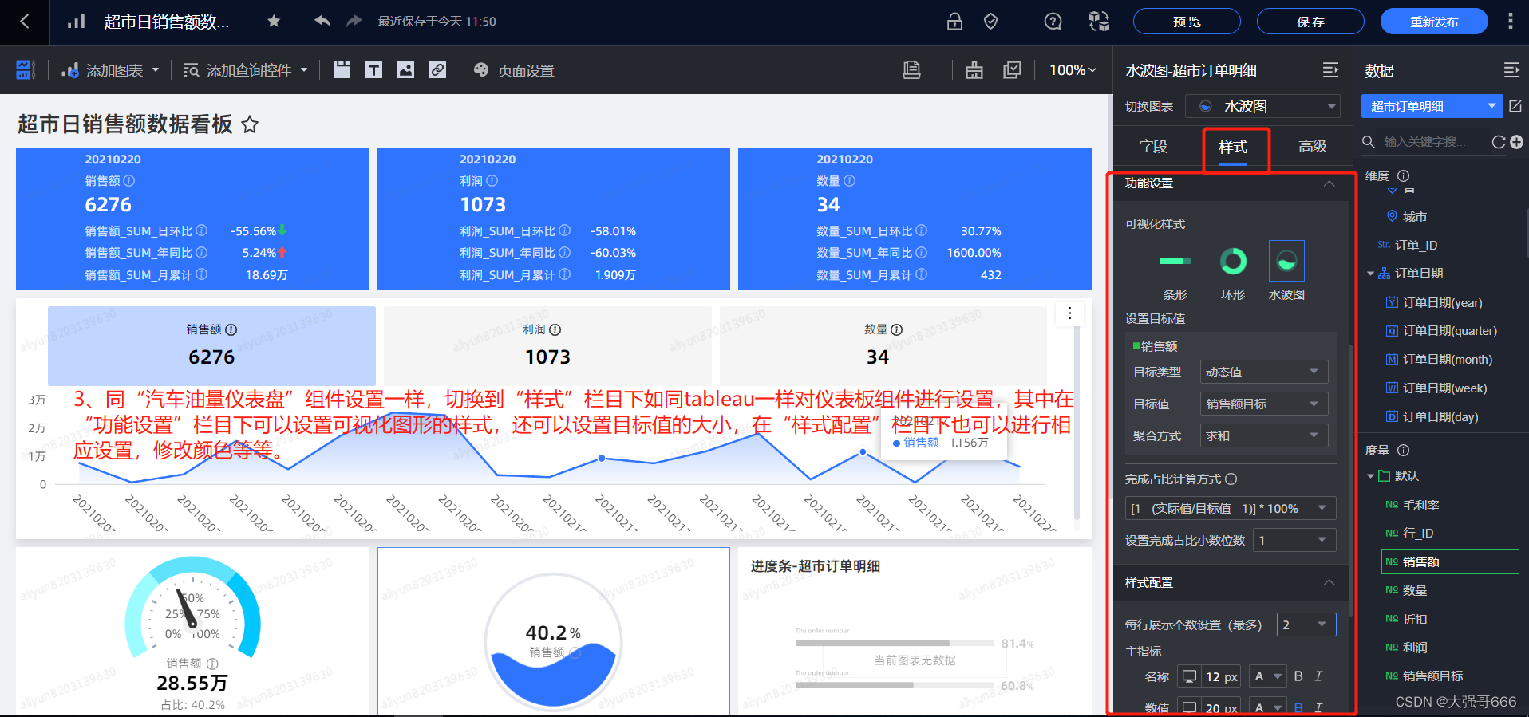Toggle bold for the 名称 font
Image resolution: width=1529 pixels, height=717 pixels.
pos(1298,676)
